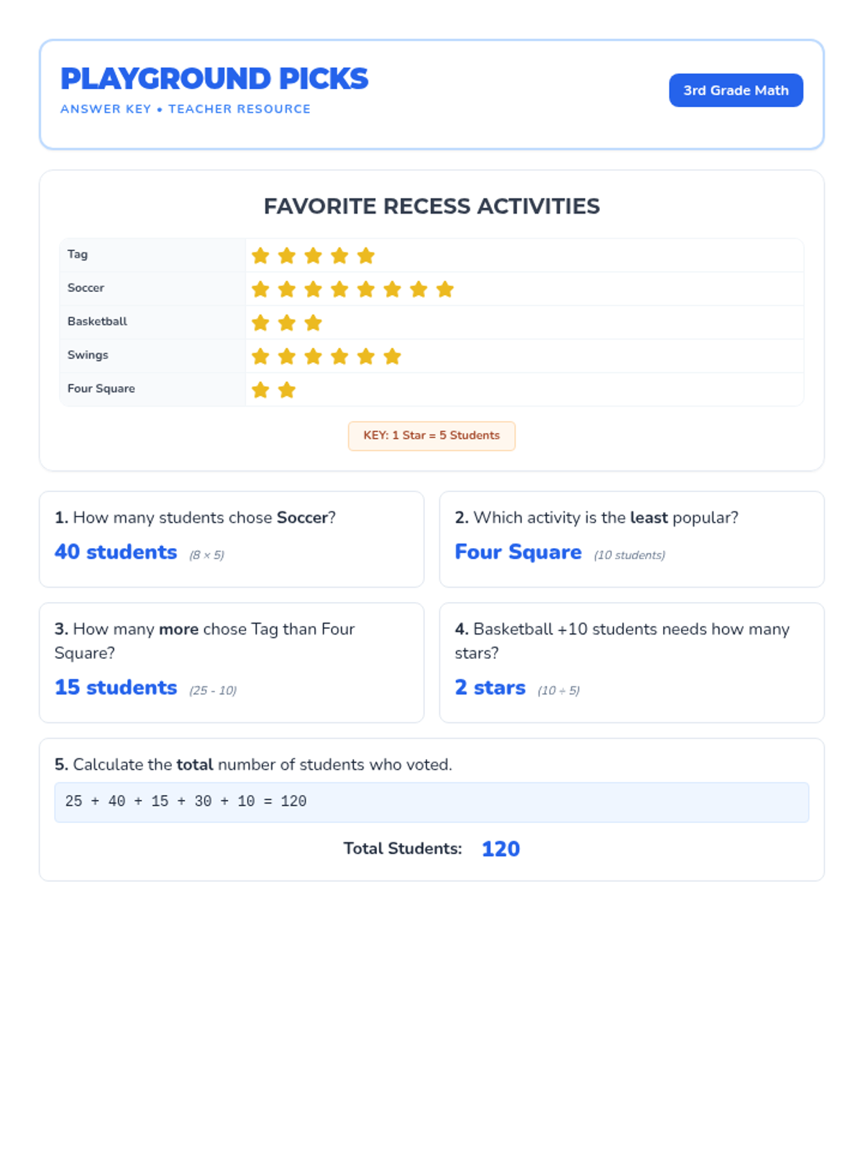The image size is (863, 1151).
Task: Click the 3rd Grade Math badge
Action: [736, 91]
